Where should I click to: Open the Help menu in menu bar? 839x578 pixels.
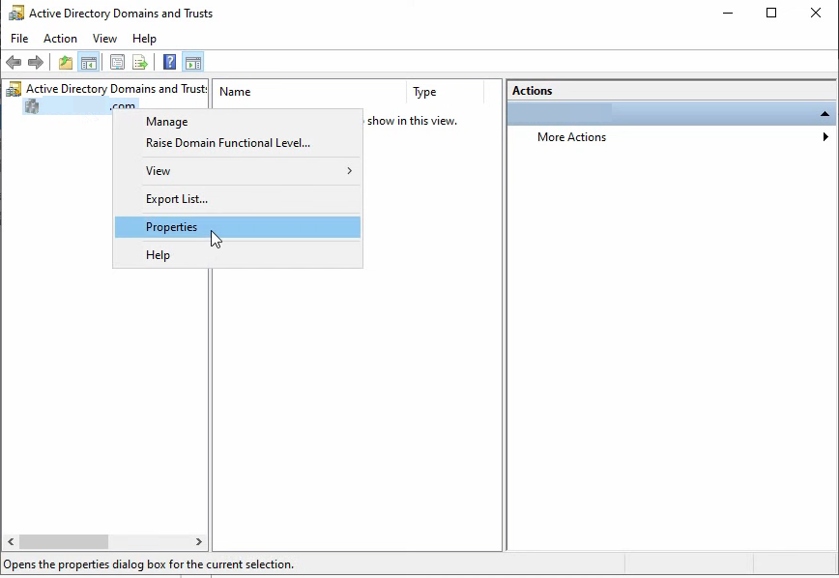(x=144, y=39)
